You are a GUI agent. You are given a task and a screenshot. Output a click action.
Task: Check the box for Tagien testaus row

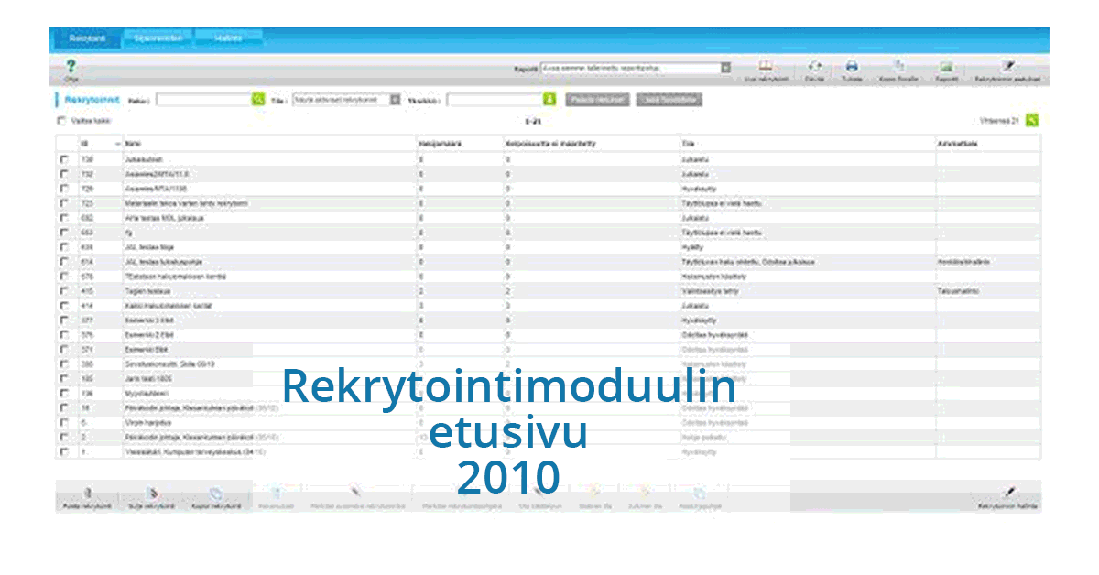tap(64, 291)
